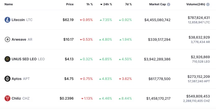Open the Chiliz CHZ name link
Screen dimensions: 216x110
point(21,98)
